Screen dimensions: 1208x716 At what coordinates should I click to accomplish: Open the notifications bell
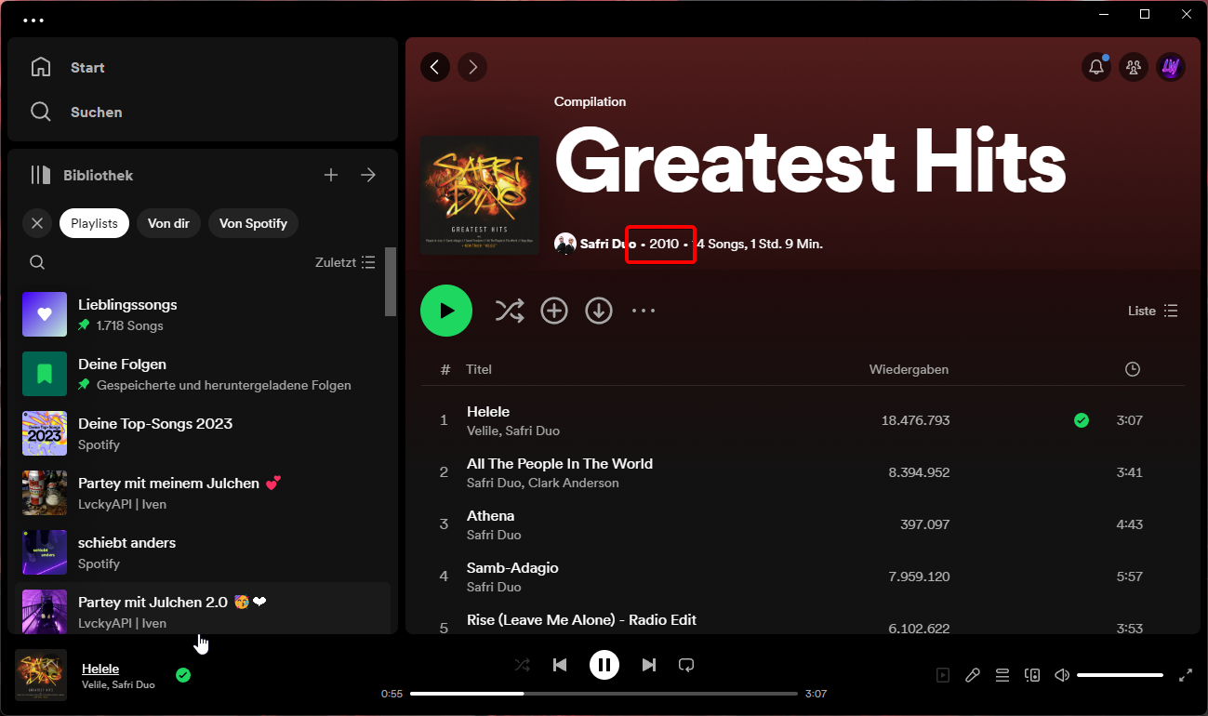1096,67
